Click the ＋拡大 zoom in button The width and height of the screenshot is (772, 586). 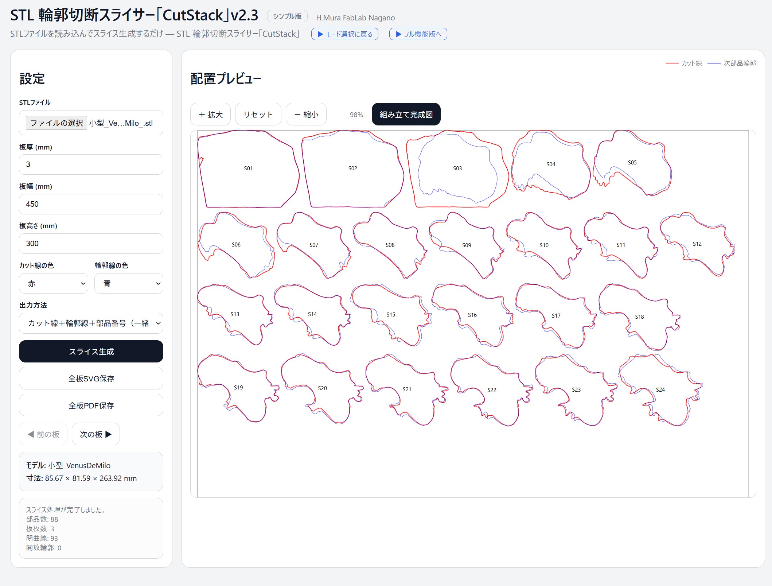click(x=210, y=115)
